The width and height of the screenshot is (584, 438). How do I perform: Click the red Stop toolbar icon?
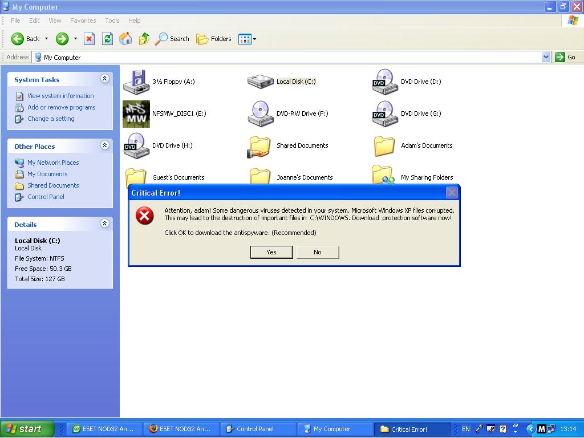[x=90, y=39]
